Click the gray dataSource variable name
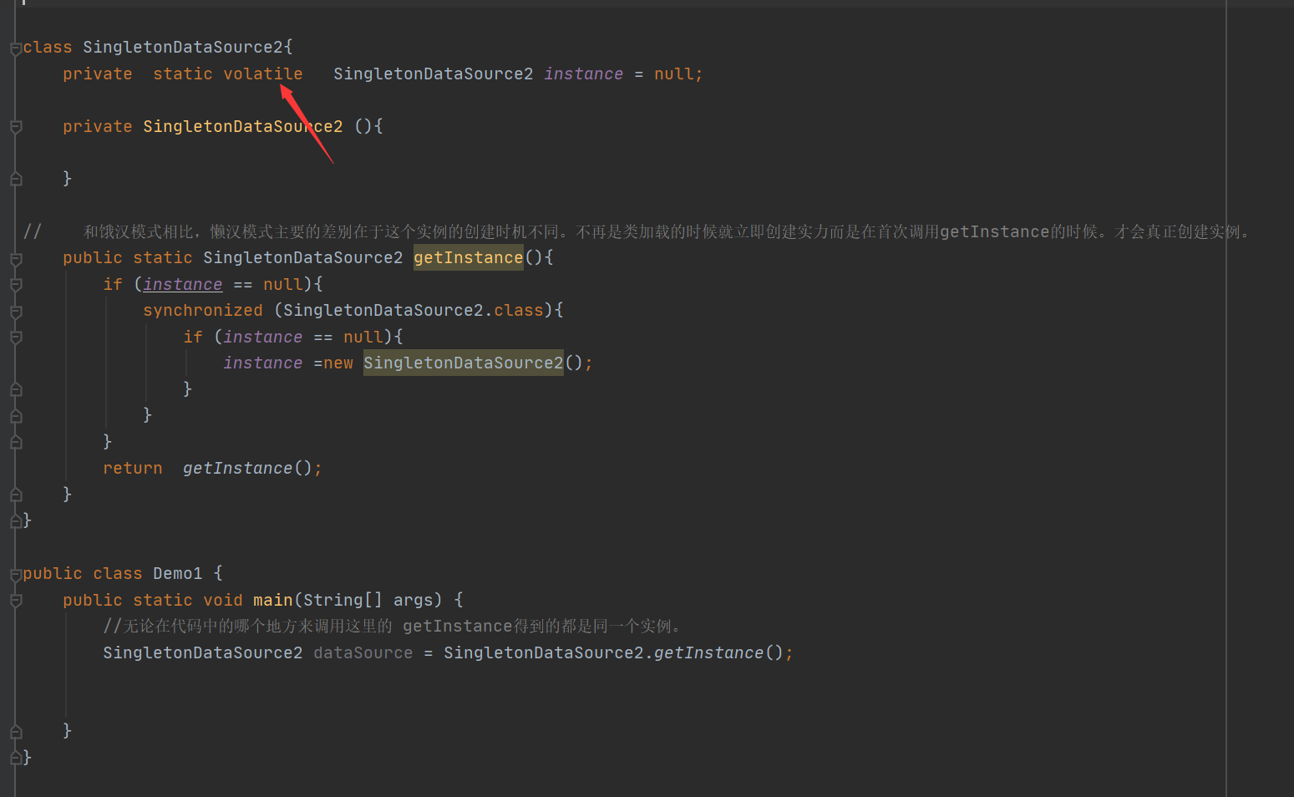This screenshot has width=1294, height=797. (x=363, y=652)
